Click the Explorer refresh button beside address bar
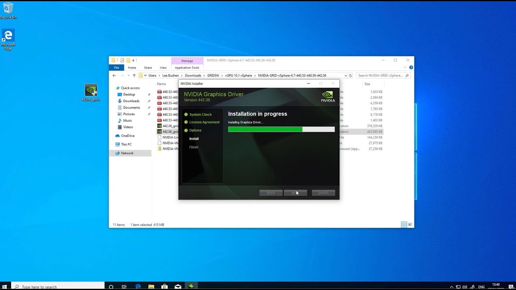Image resolution: width=516 pixels, height=290 pixels. click(x=351, y=75)
